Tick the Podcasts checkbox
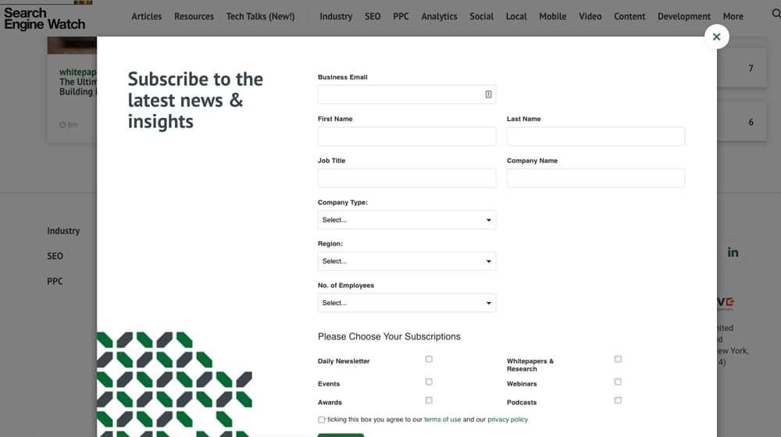 point(618,400)
